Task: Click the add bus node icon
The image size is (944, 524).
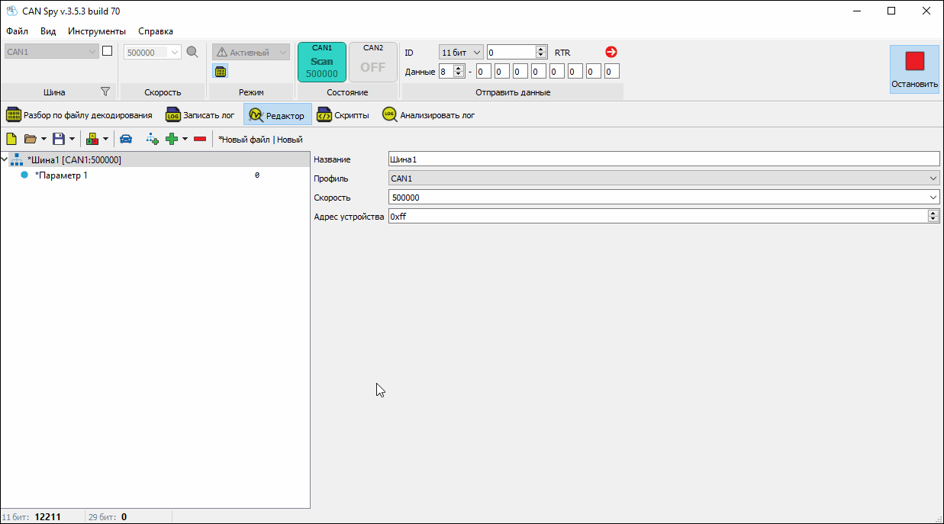Action: pyautogui.click(x=152, y=139)
